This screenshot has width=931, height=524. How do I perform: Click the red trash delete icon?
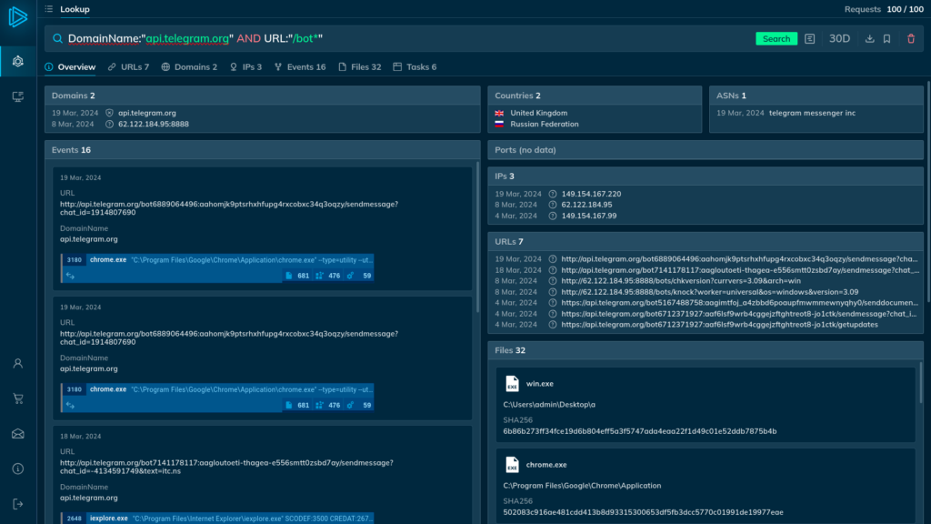pyautogui.click(x=911, y=39)
